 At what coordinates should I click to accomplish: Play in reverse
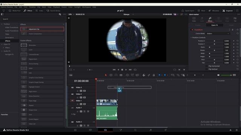[x=118, y=70]
